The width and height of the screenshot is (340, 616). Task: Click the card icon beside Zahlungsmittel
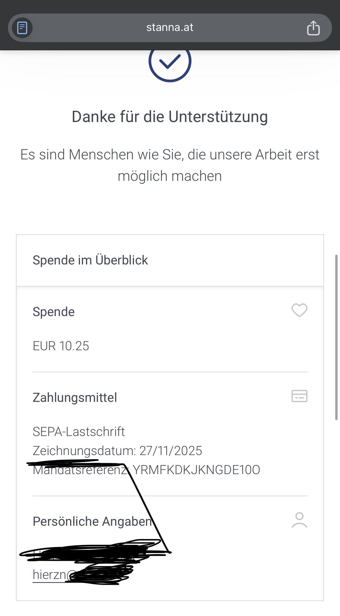point(299,396)
